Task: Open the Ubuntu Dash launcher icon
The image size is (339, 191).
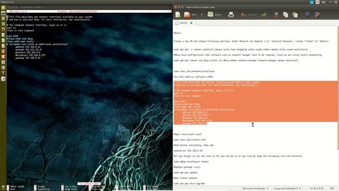Action: coord(3,8)
